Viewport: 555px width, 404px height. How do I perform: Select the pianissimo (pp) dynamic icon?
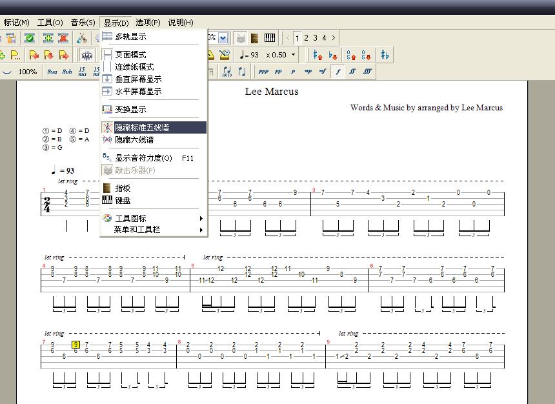[278, 72]
